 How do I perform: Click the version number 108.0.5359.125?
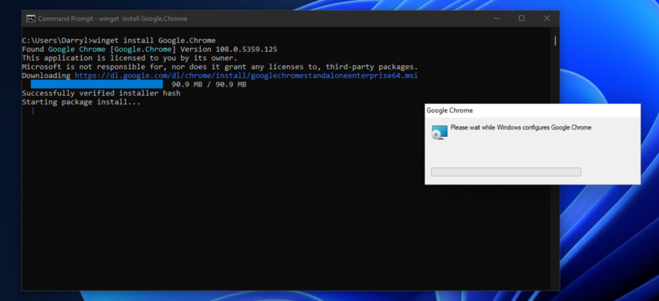(x=246, y=49)
